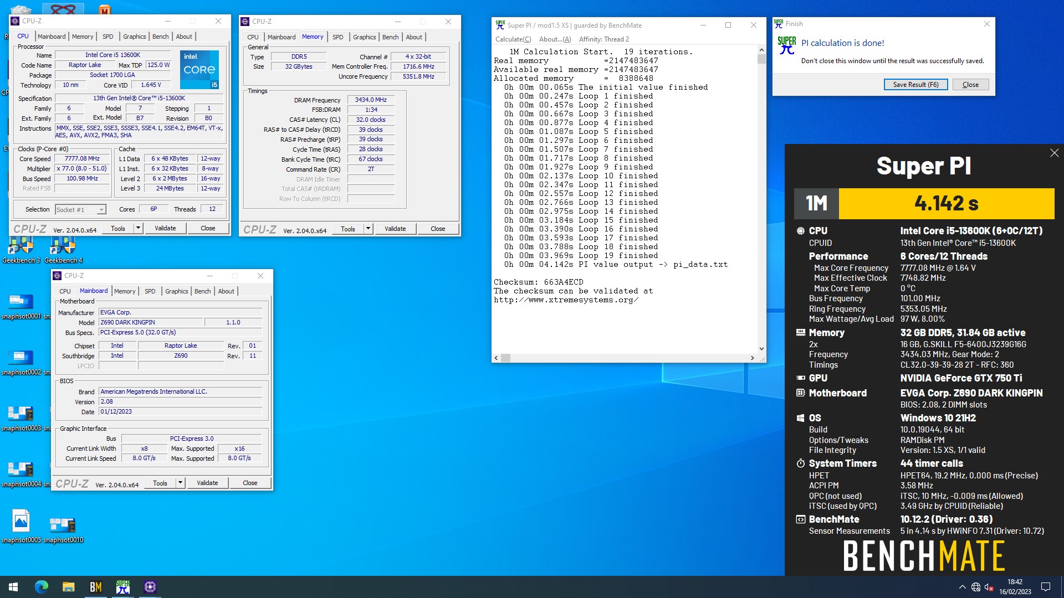The height and width of the screenshot is (598, 1064).
Task: Click the Z690 DARK KINGPIN model field
Action: pos(151,322)
